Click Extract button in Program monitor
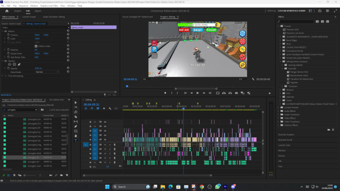This screenshot has height=191, width=340. click(230, 93)
